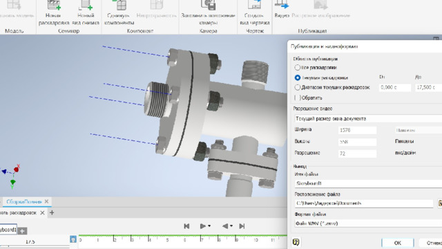Open the video resolution preset dropdown
Viewport: 442px width, 249px height.
[x=368, y=118]
